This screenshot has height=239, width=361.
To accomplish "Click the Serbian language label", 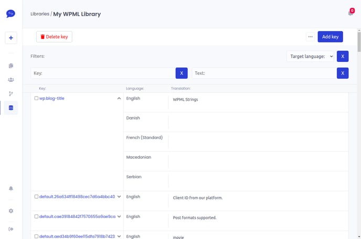I will (134, 177).
